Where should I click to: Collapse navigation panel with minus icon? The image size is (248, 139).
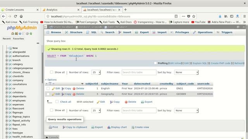coord(38,43)
